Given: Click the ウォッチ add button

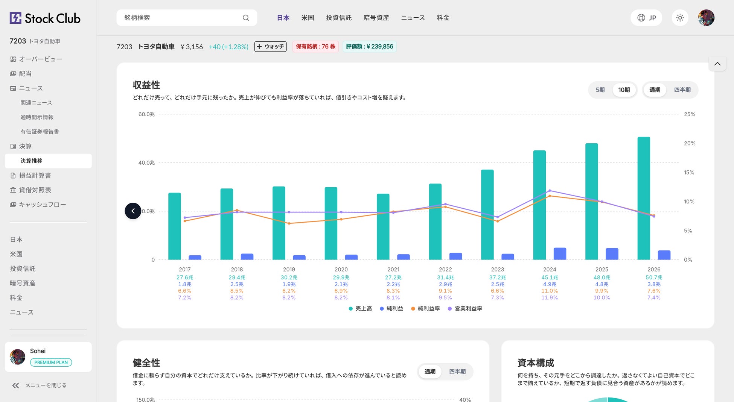Looking at the screenshot, I should coord(270,47).
